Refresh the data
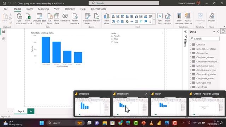The width and height of the screenshot is (226, 127). tap(96, 18)
